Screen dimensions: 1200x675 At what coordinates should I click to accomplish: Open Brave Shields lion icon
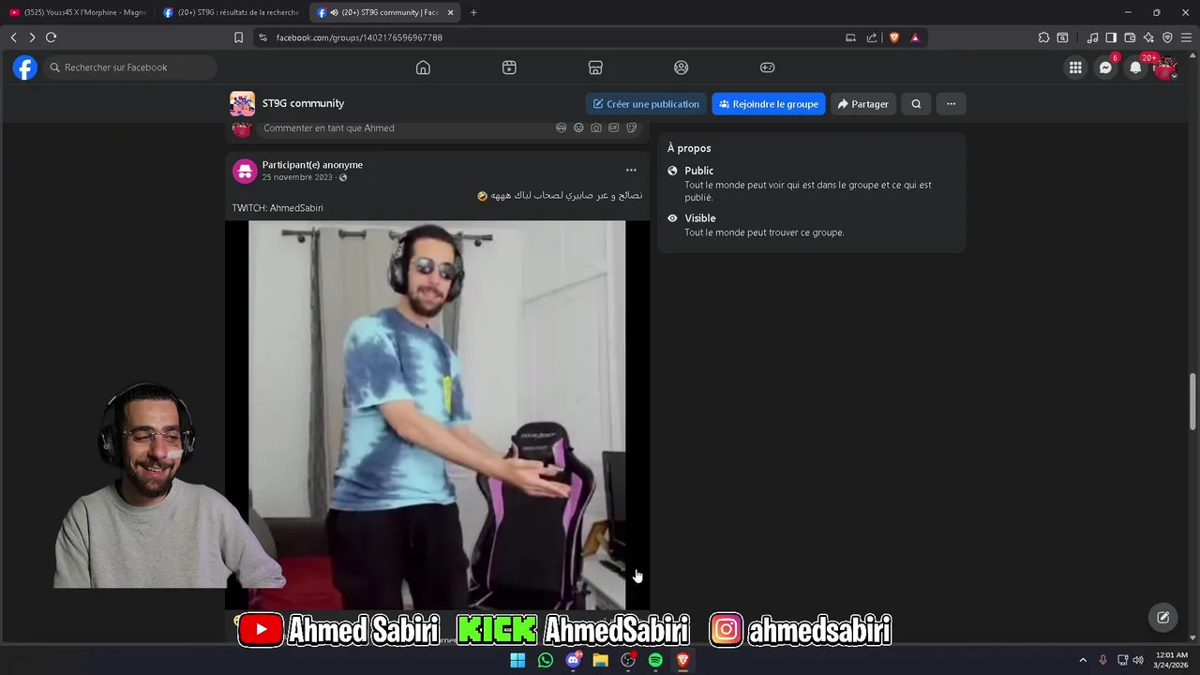click(893, 37)
